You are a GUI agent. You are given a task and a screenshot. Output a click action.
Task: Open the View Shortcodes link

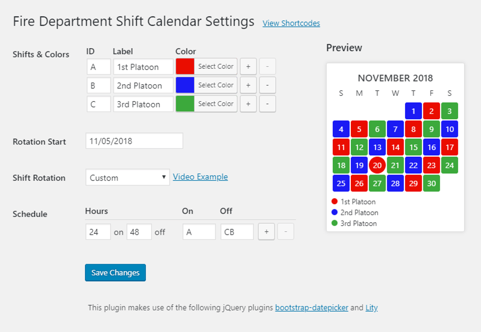[x=291, y=23]
